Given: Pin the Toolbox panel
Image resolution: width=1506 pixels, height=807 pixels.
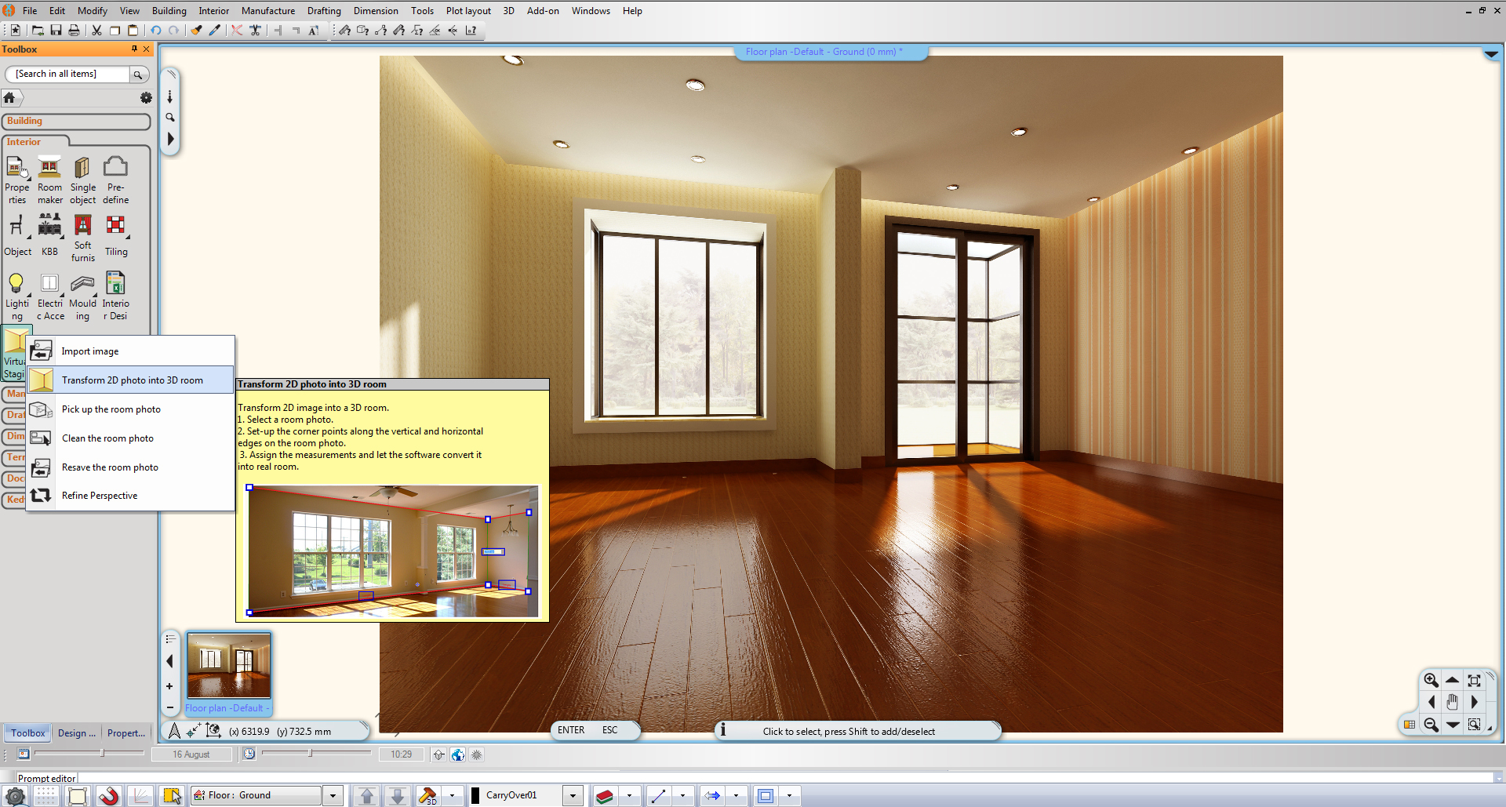Looking at the screenshot, I should (134, 49).
